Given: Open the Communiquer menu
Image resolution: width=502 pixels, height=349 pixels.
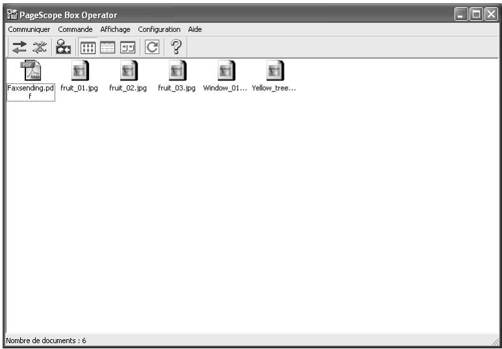Looking at the screenshot, I should tap(29, 29).
